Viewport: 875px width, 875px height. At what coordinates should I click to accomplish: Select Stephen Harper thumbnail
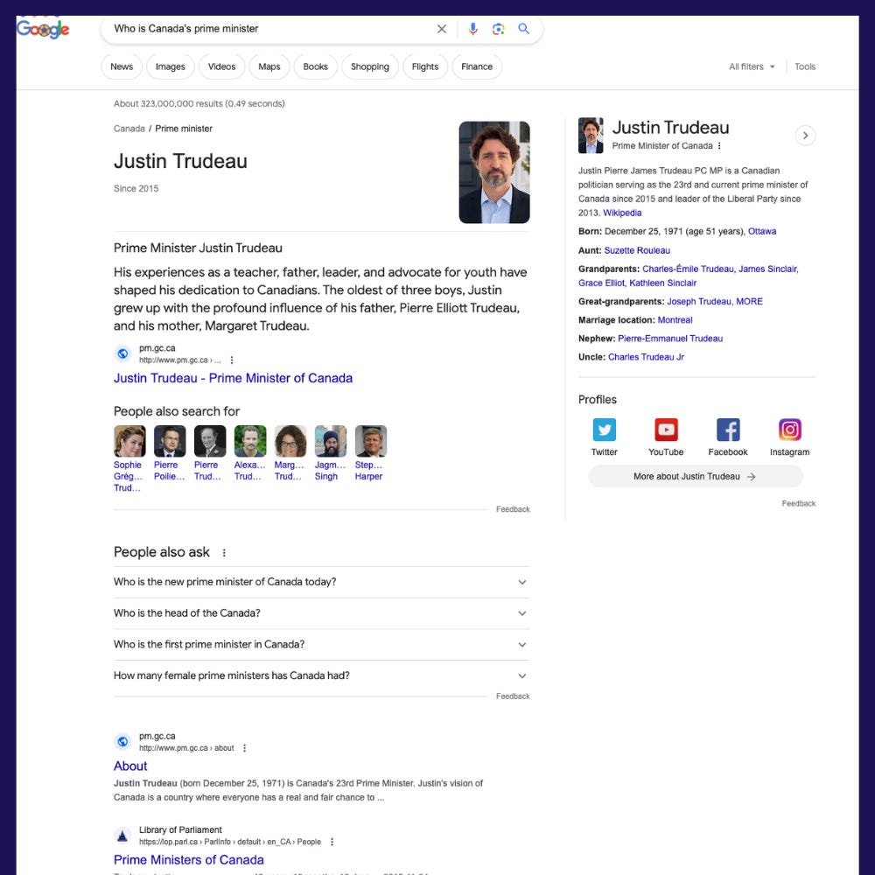click(x=370, y=441)
